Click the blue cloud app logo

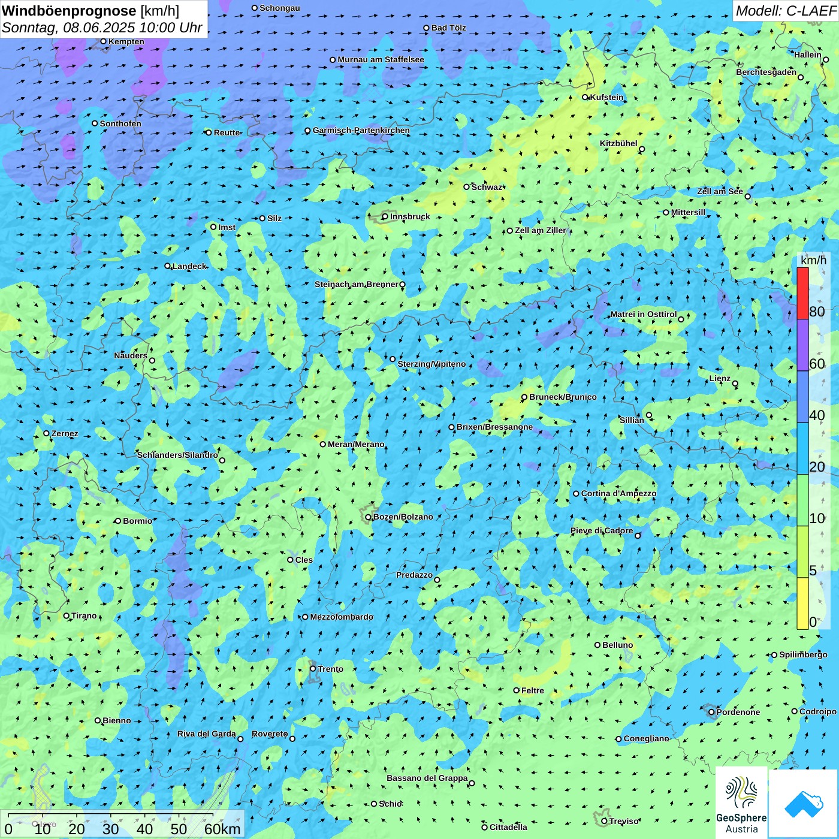click(x=804, y=804)
